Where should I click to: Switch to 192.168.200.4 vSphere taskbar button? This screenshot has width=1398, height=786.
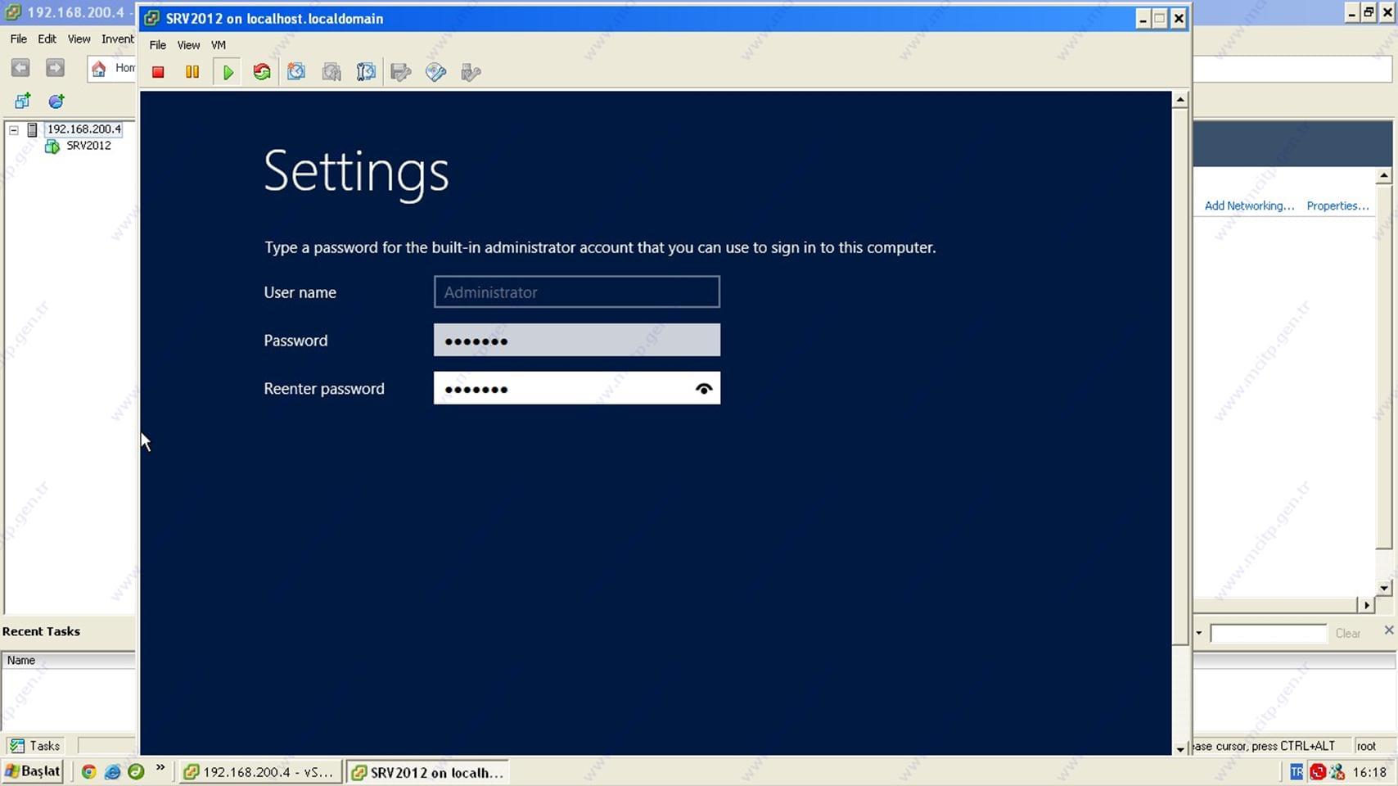(260, 772)
